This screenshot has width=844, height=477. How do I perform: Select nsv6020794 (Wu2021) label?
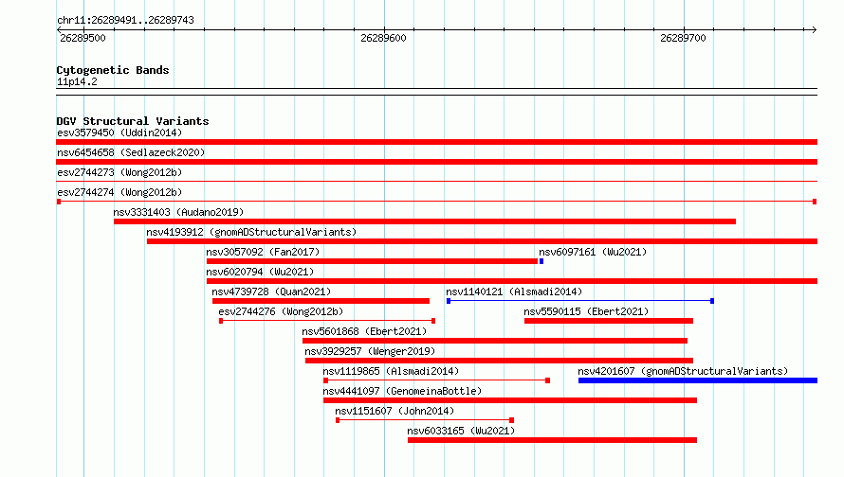(260, 272)
